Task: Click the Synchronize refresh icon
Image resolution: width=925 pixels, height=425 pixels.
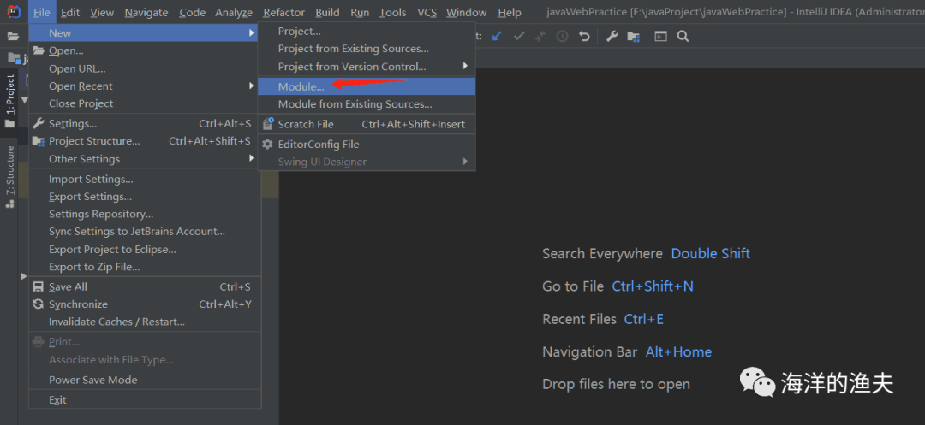Action: coord(39,304)
